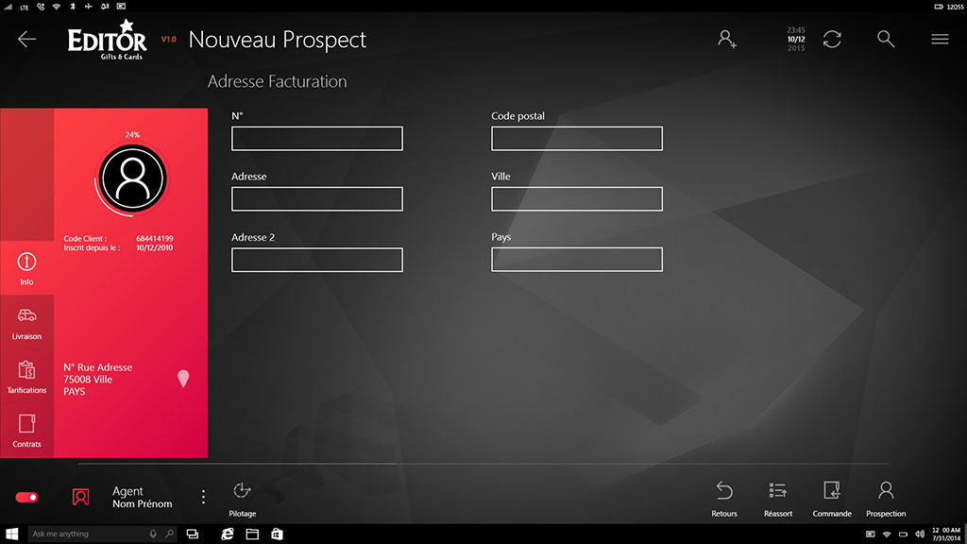Expand agent options three-dot menu
967x544 pixels.
tap(203, 497)
